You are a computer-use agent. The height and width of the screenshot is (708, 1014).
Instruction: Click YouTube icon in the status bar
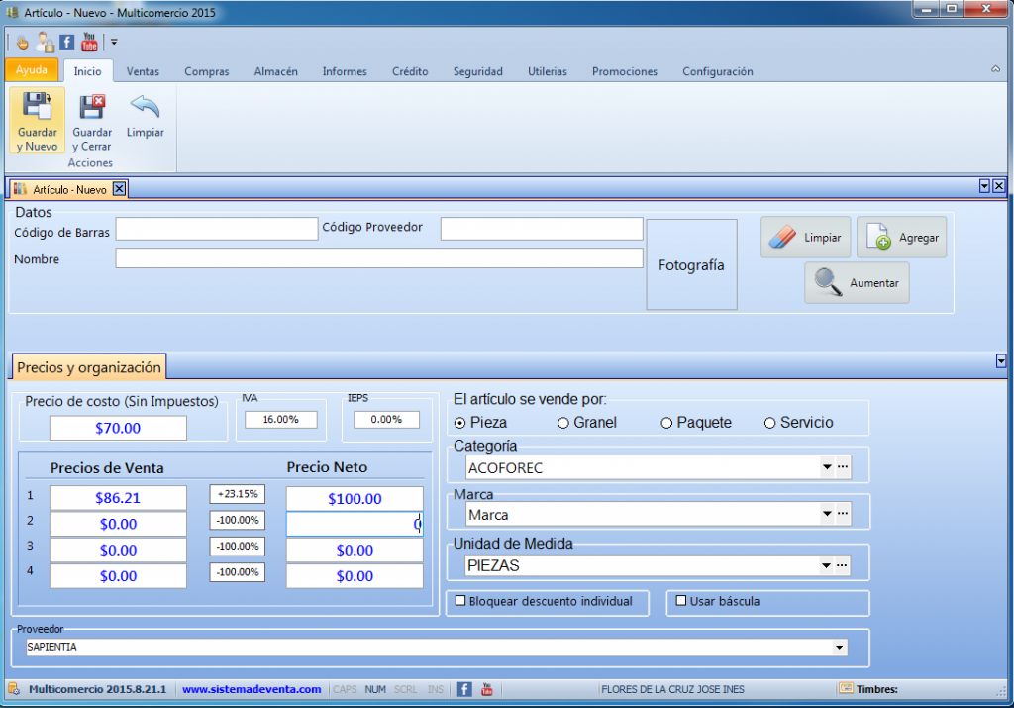tap(487, 689)
